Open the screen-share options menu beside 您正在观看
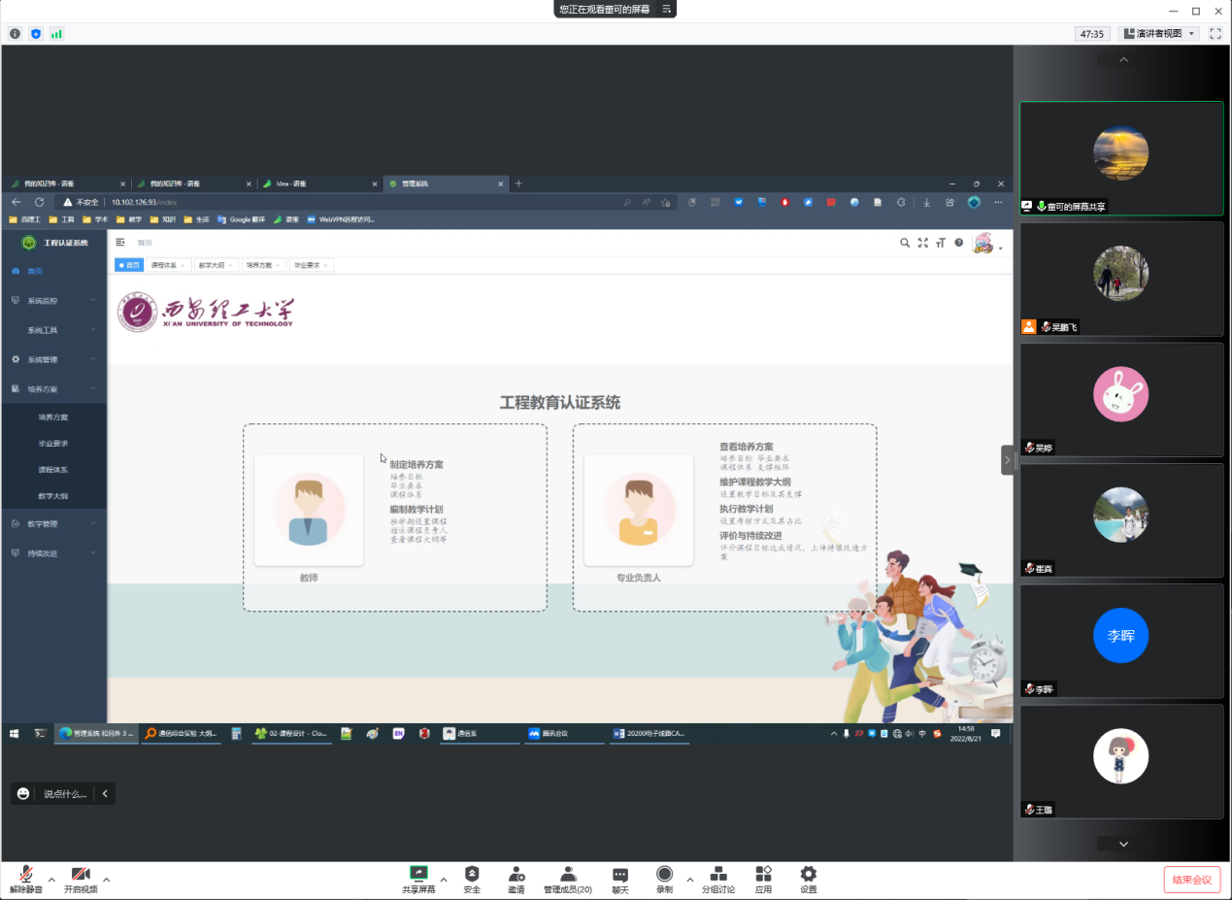Viewport: 1232px width, 900px height. [667, 9]
